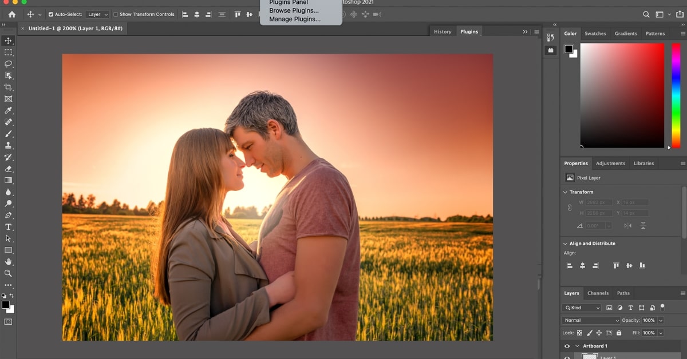Choose Manage Plugins... menu item
Screen dimensions: 687x359
coord(295,19)
